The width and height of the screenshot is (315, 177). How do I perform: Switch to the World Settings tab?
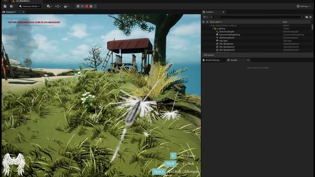click(211, 60)
